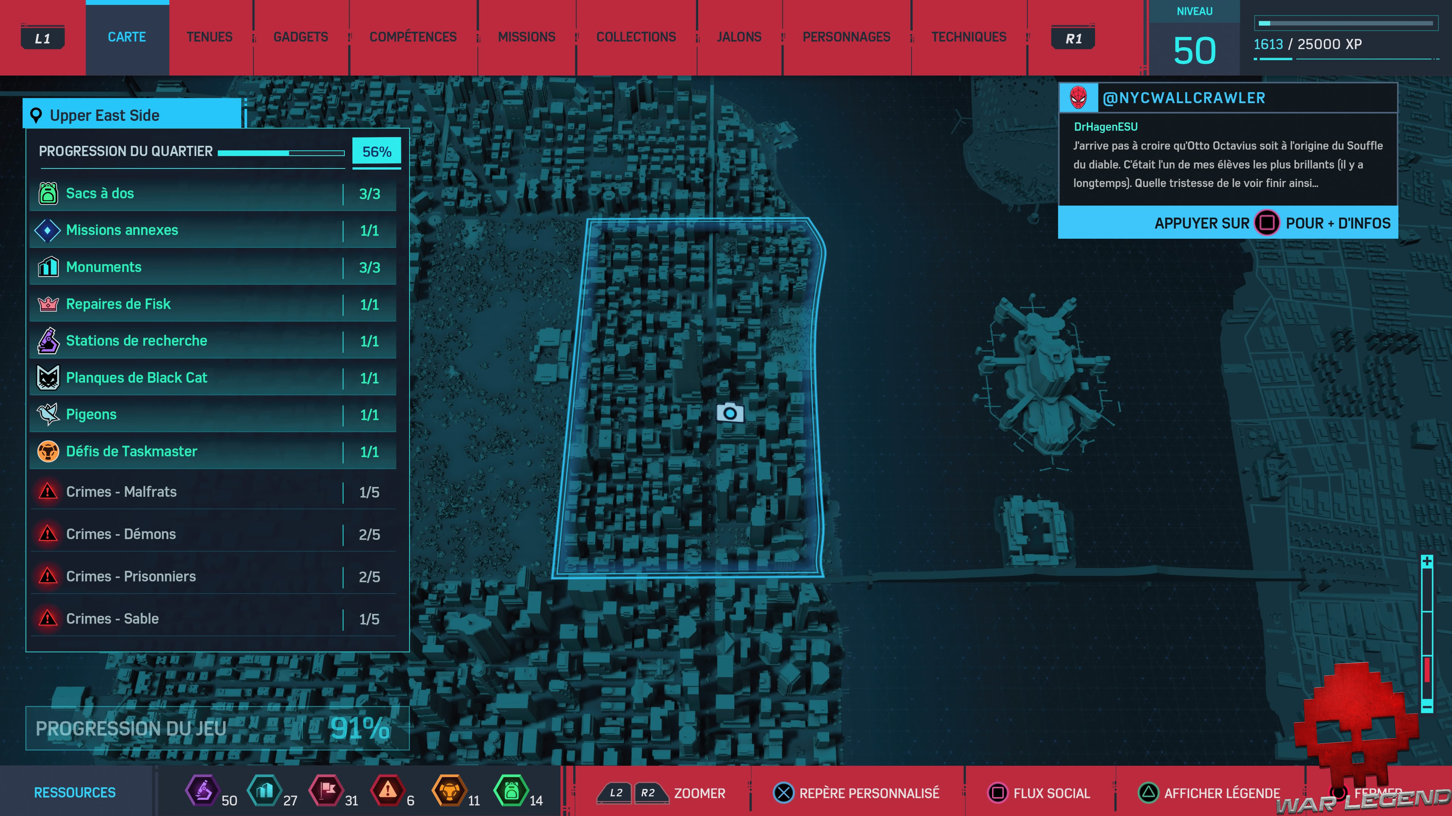
Task: Click the camera landmark icon on map
Action: tap(729, 413)
